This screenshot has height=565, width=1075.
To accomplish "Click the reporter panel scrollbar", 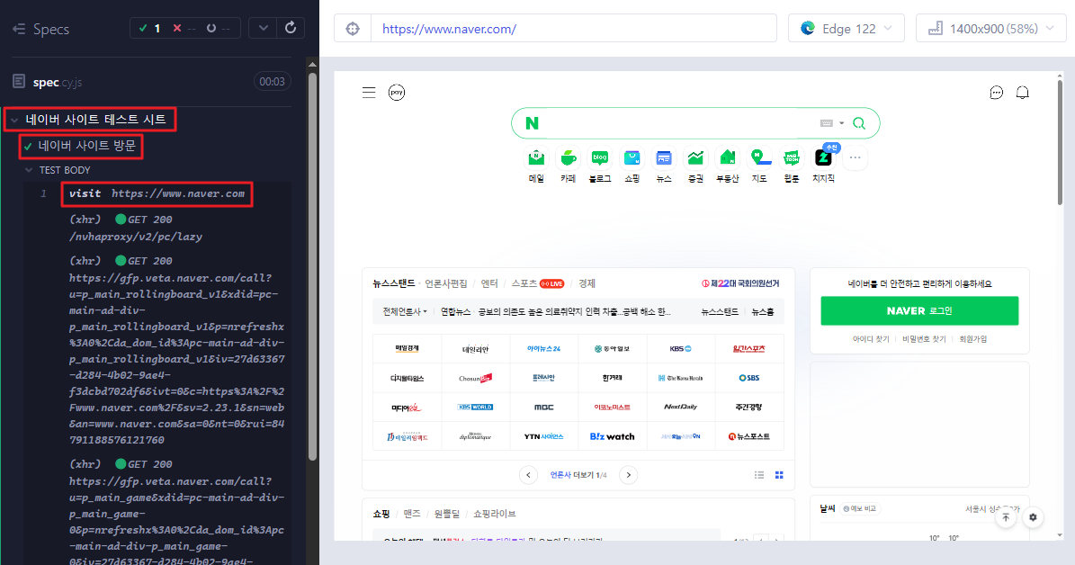I will point(313,267).
